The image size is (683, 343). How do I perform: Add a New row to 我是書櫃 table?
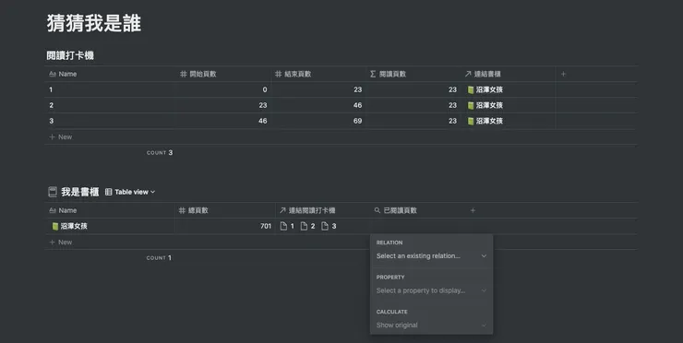[x=60, y=242]
